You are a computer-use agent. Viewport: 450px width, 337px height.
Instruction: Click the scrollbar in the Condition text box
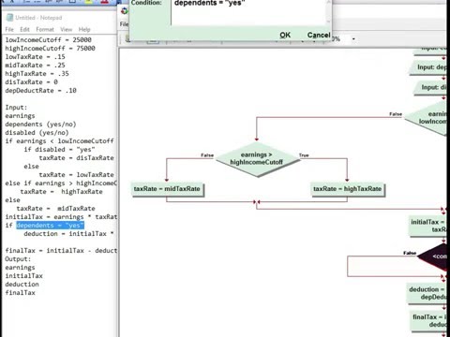(328, 12)
